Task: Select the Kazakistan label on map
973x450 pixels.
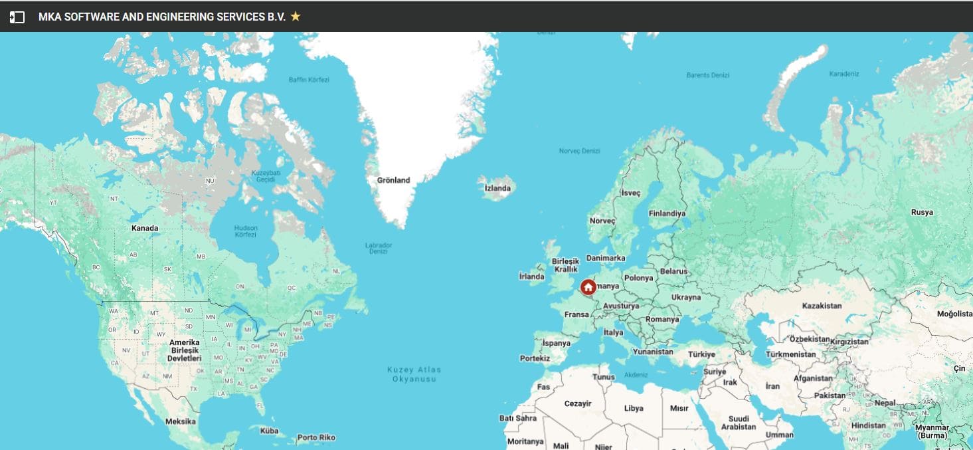Action: [x=822, y=306]
